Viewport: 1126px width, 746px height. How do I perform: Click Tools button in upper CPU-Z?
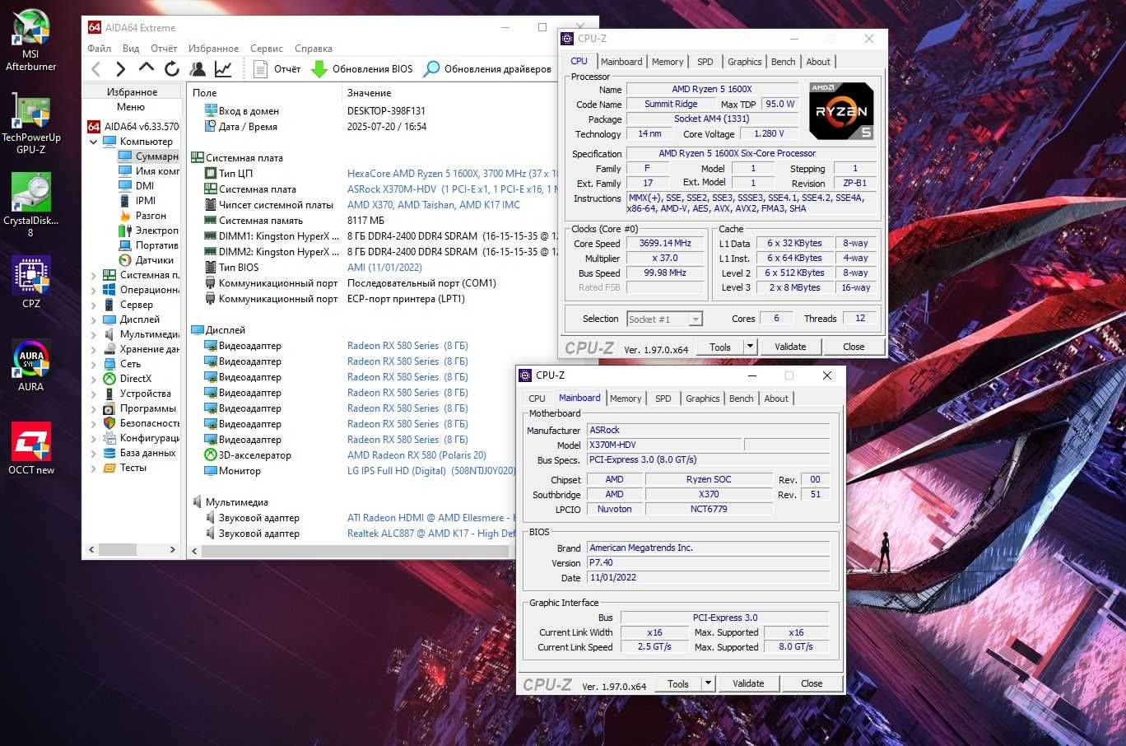pyautogui.click(x=720, y=347)
